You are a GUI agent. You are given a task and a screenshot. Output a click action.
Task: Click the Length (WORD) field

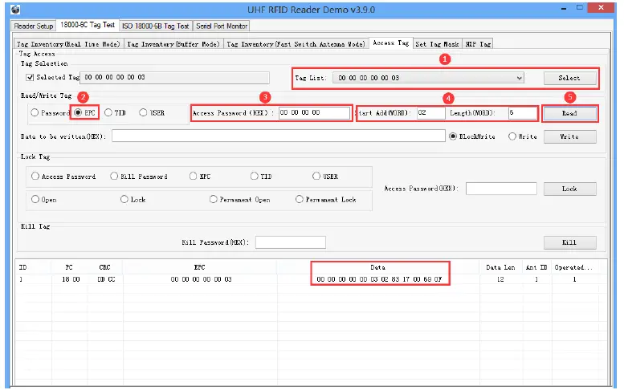click(523, 113)
